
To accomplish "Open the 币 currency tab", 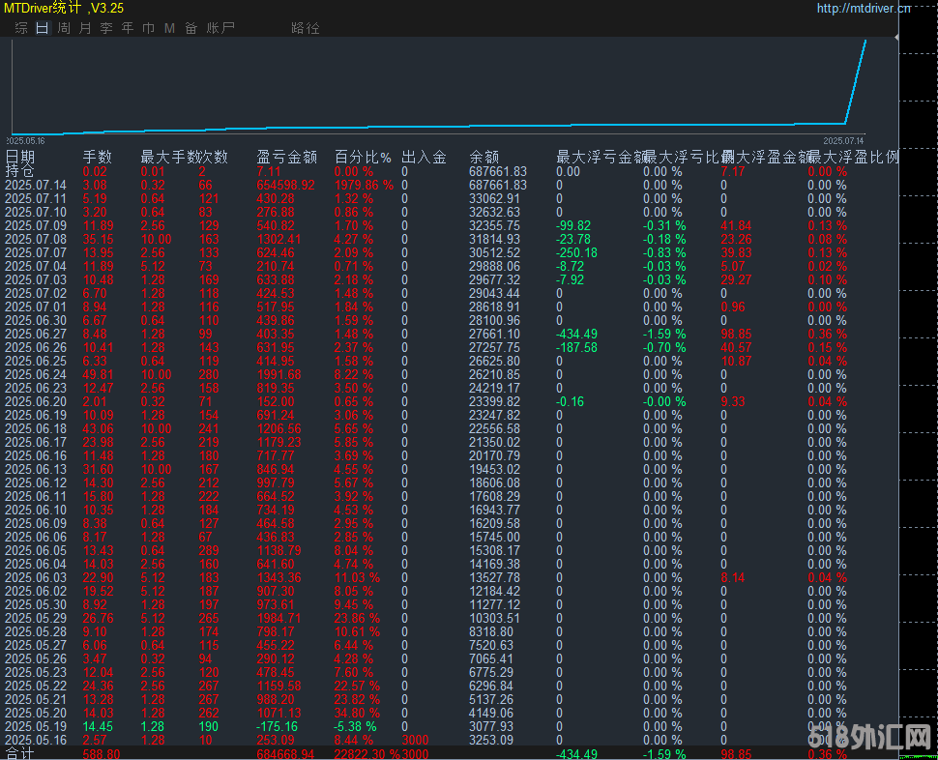I will pos(149,28).
